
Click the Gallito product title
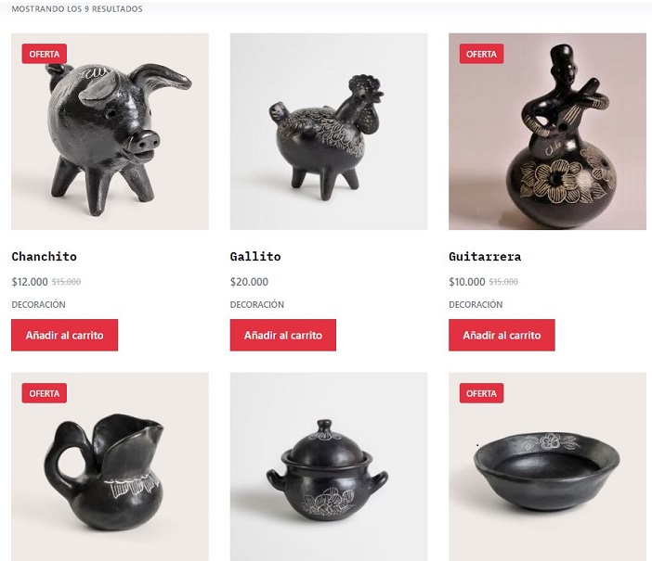click(255, 257)
